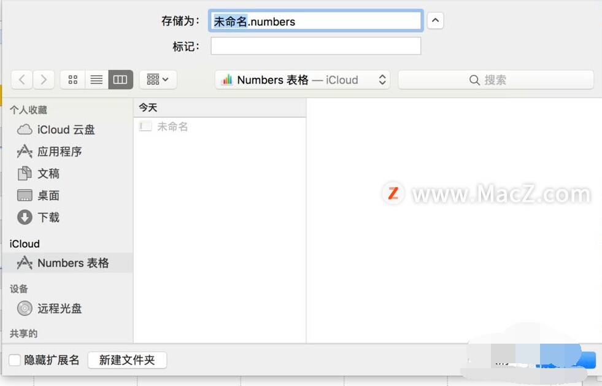This screenshot has height=386, width=602.
Task: Go back with the left arrow button
Action: (x=22, y=80)
